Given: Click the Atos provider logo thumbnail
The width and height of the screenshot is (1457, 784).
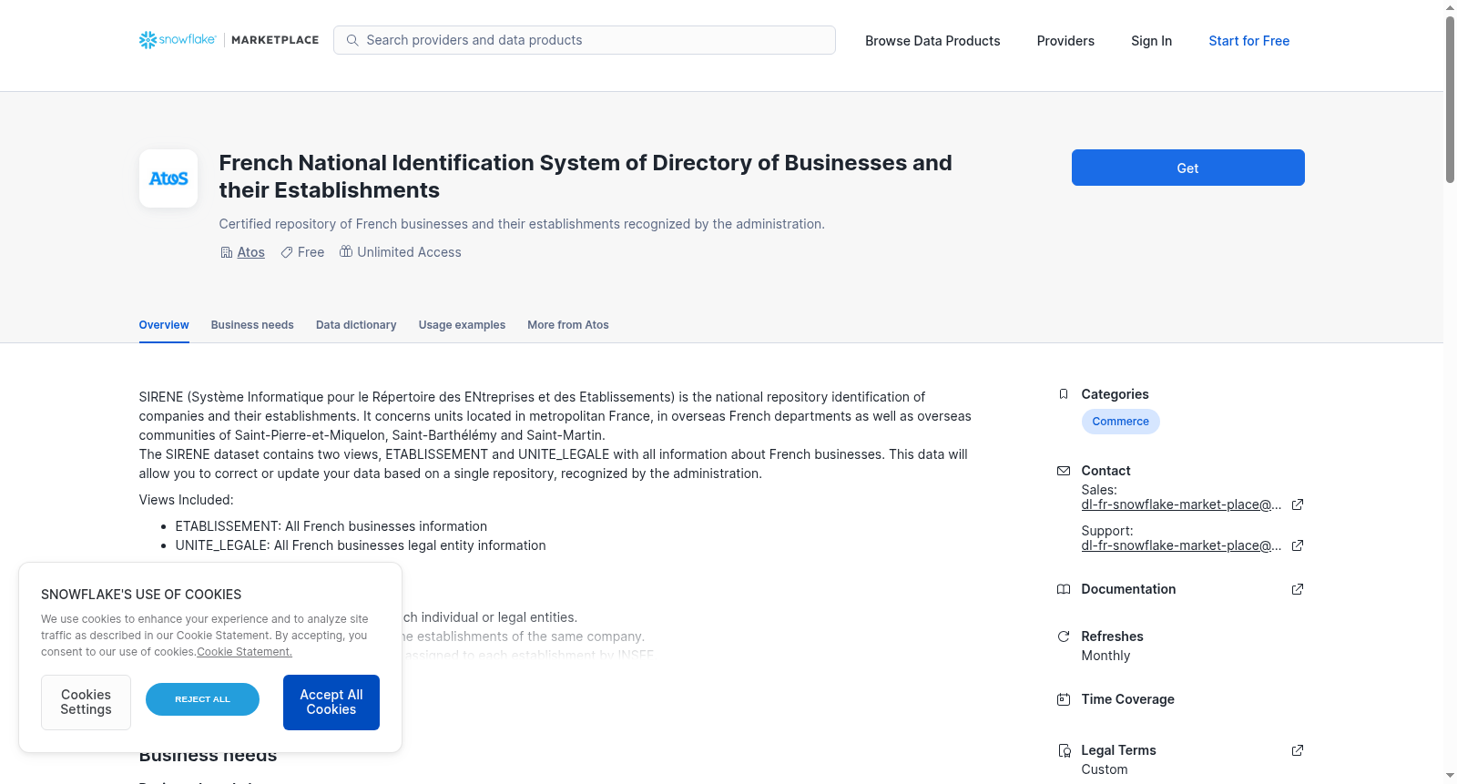Looking at the screenshot, I should coord(168,178).
